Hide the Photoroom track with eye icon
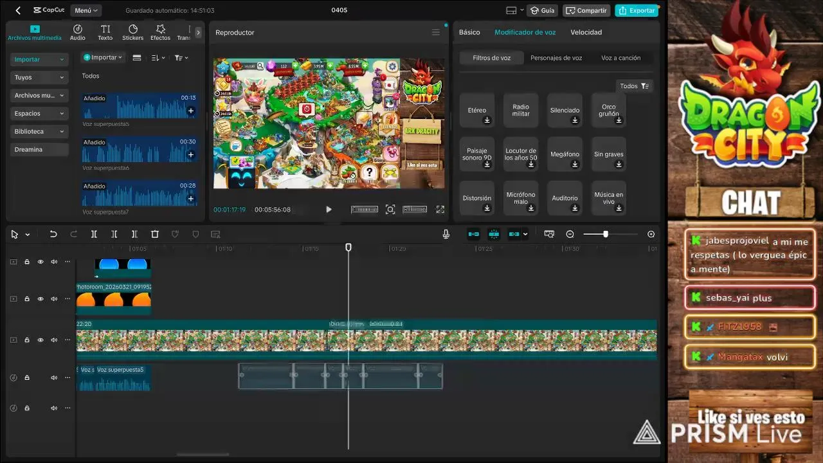 click(x=41, y=299)
